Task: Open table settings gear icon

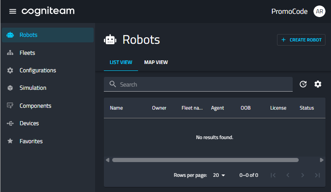Action: click(x=318, y=84)
